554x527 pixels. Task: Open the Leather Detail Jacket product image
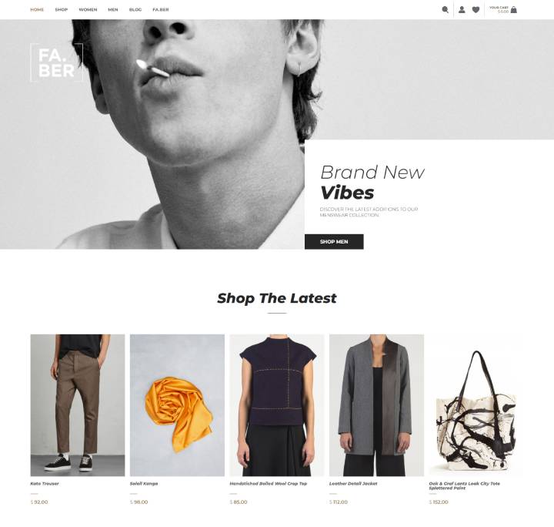376,405
